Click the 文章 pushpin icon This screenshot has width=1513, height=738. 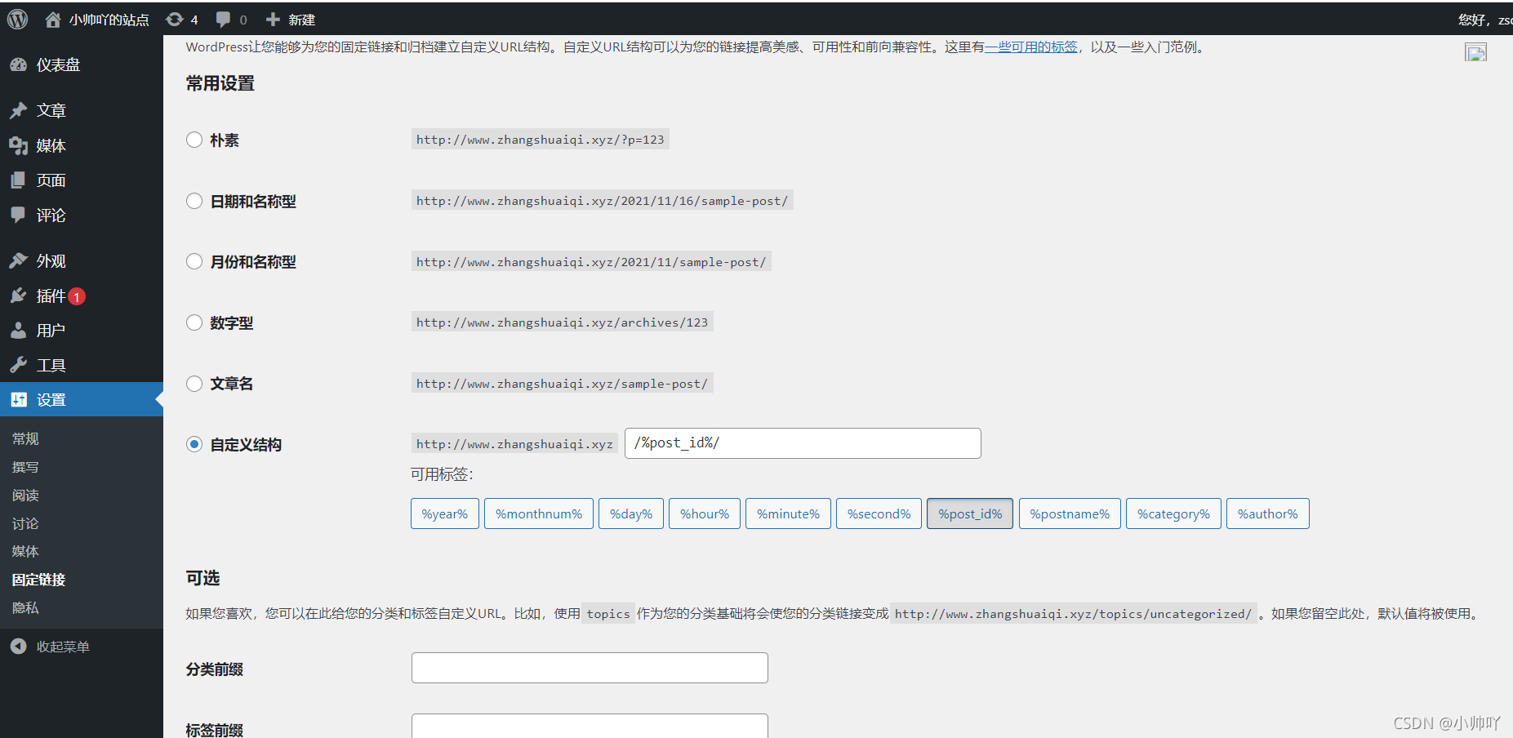pos(18,110)
